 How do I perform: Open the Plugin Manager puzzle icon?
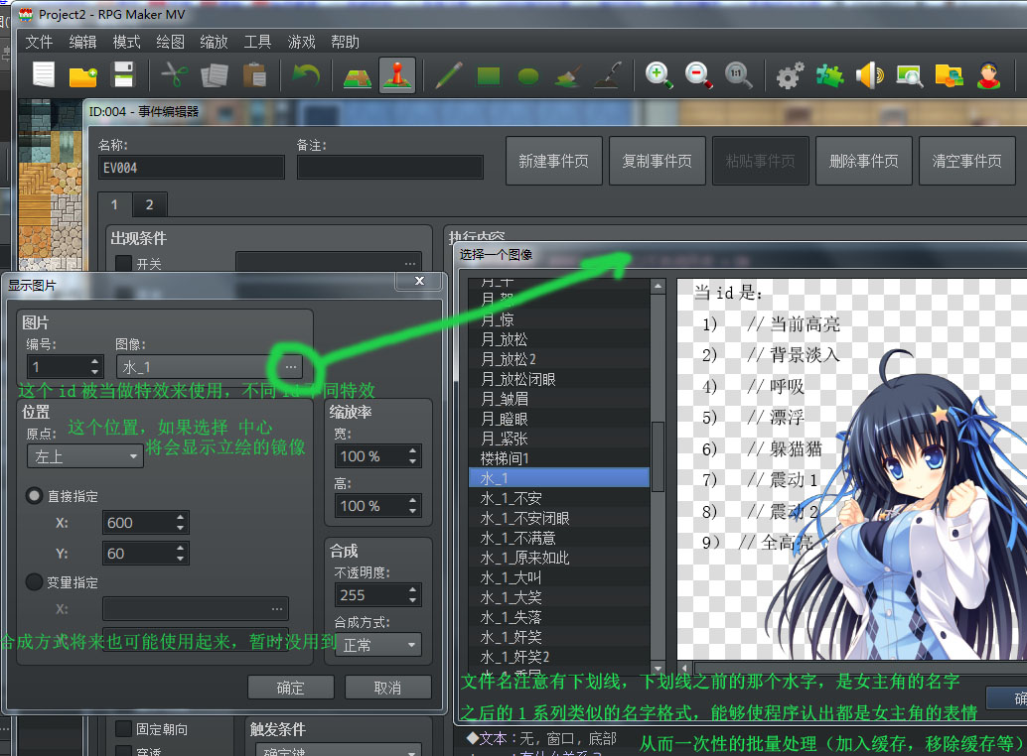point(829,75)
